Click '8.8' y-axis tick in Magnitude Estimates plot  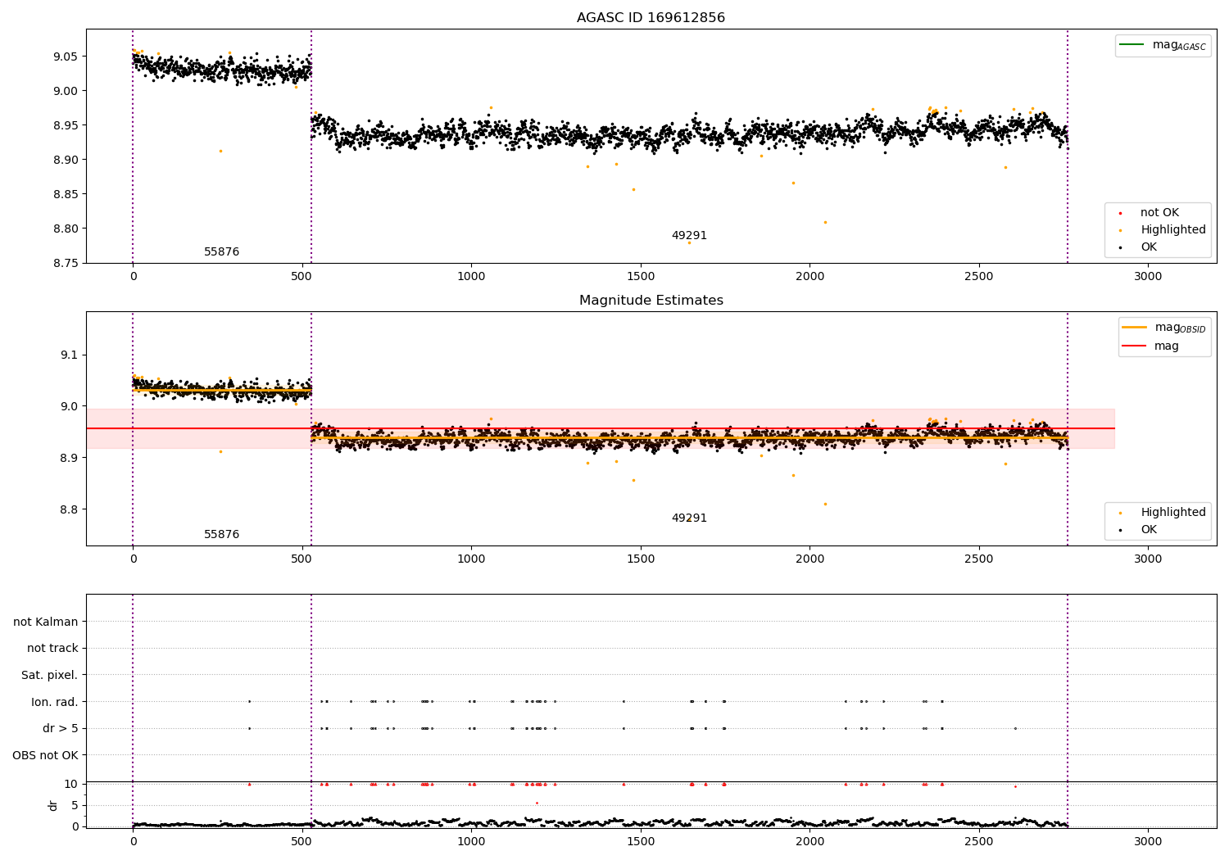point(69,509)
